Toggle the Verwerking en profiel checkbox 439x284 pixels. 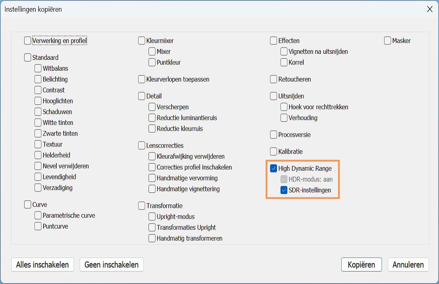tap(28, 41)
